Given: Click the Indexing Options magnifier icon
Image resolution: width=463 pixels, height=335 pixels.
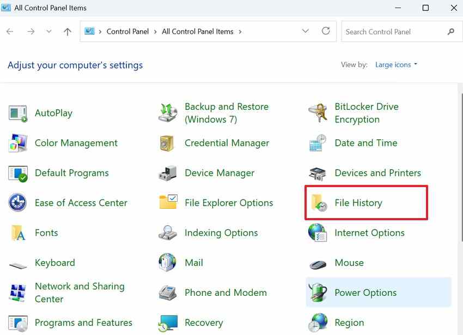Looking at the screenshot, I should tap(168, 233).
